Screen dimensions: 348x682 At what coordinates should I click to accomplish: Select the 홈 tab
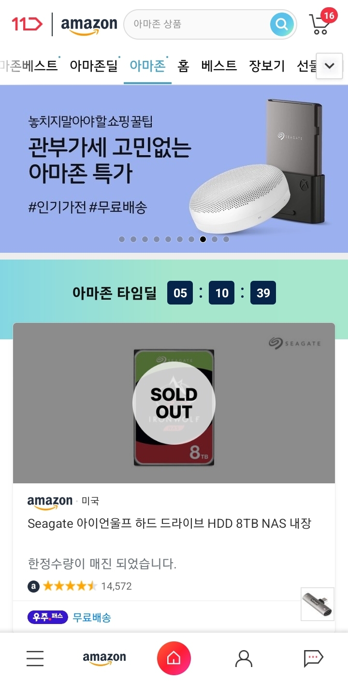pos(183,66)
